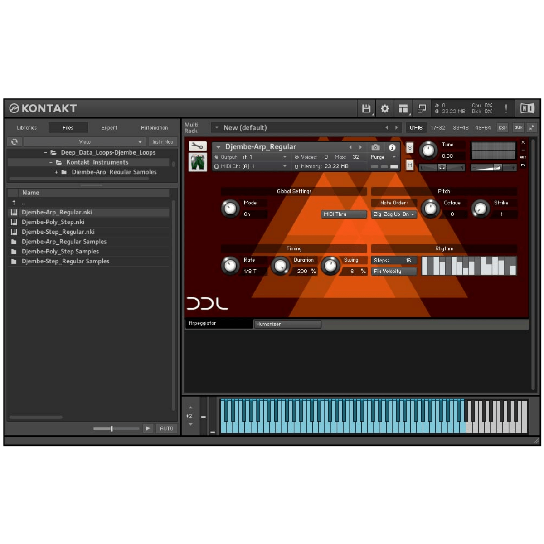Toggle Fix Velocity button
The width and height of the screenshot is (544, 544).
pos(394,272)
